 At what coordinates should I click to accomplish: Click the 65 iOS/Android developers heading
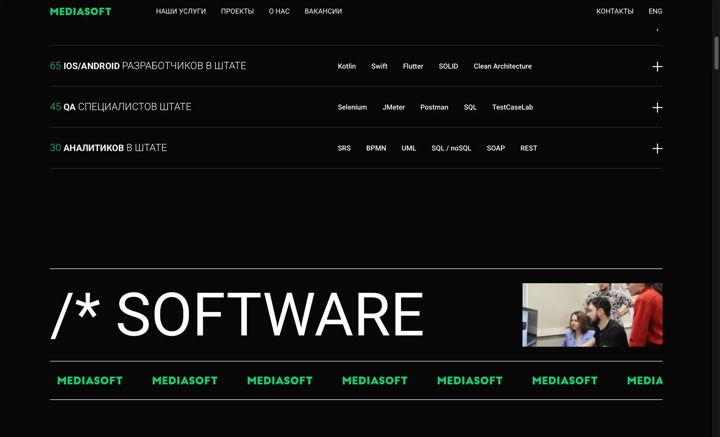(148, 66)
